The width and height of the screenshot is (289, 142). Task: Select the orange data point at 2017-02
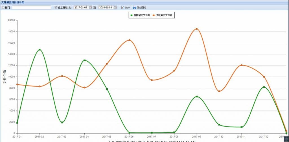40,87
